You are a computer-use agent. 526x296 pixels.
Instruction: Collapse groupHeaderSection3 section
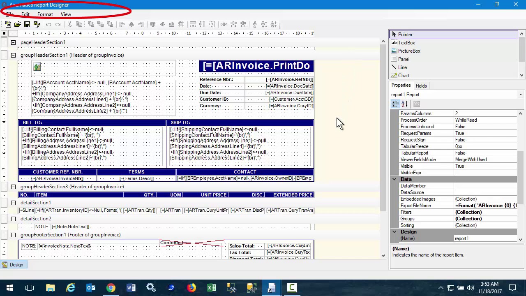[x=13, y=187]
